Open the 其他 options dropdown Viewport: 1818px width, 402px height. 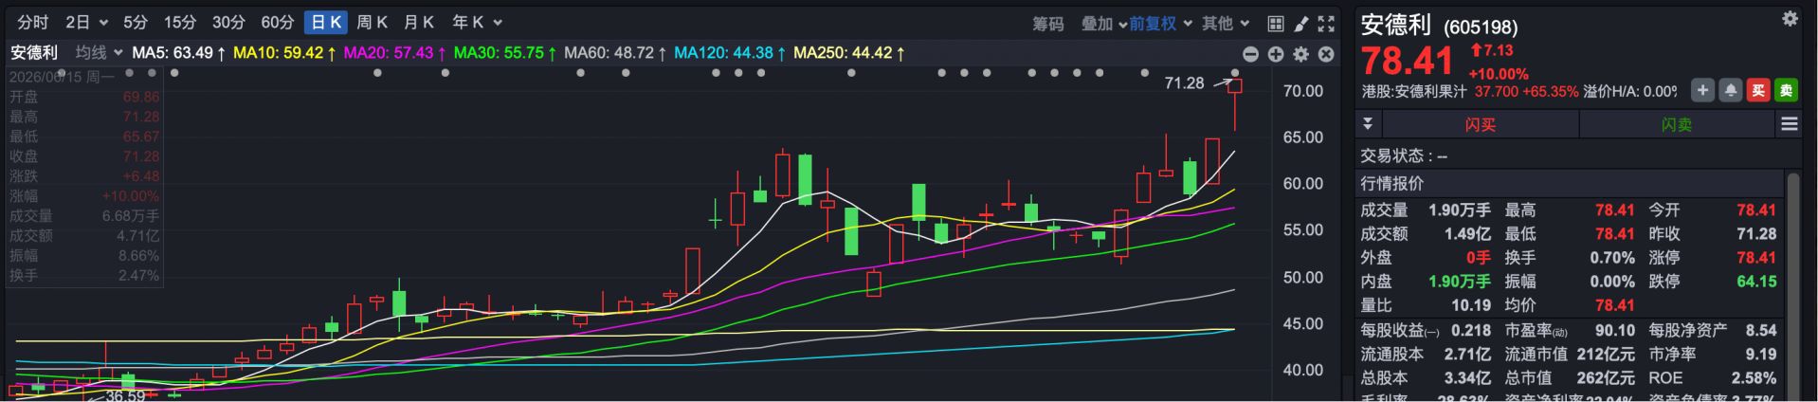coord(1227,24)
